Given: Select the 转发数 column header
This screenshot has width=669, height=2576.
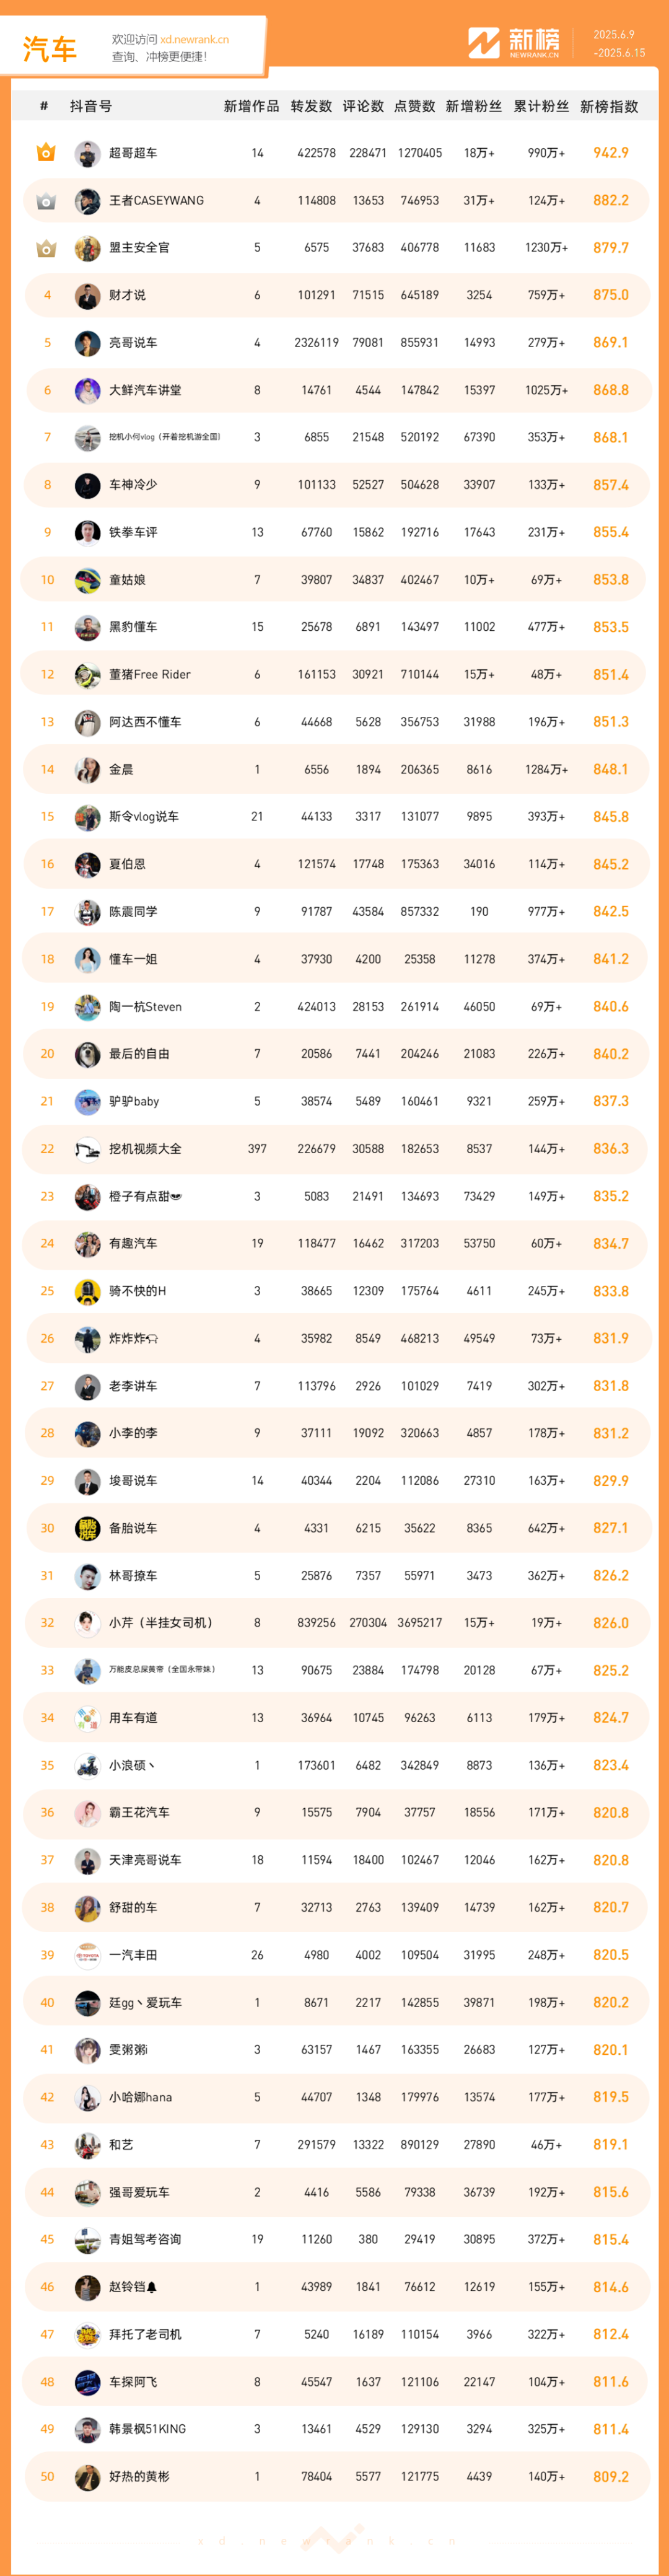Looking at the screenshot, I should 311,106.
